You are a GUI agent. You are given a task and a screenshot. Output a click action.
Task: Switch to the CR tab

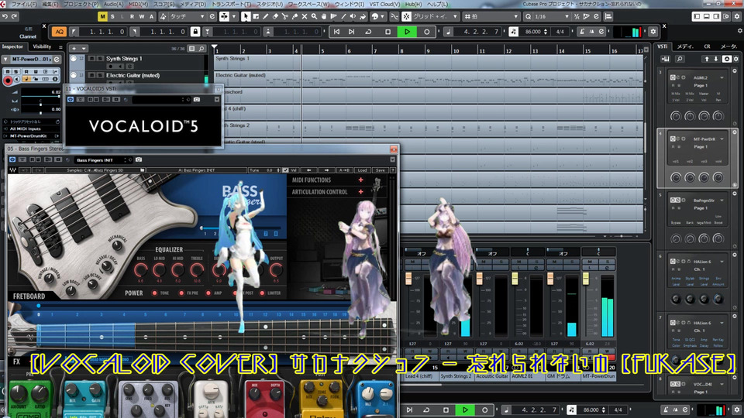tap(707, 46)
